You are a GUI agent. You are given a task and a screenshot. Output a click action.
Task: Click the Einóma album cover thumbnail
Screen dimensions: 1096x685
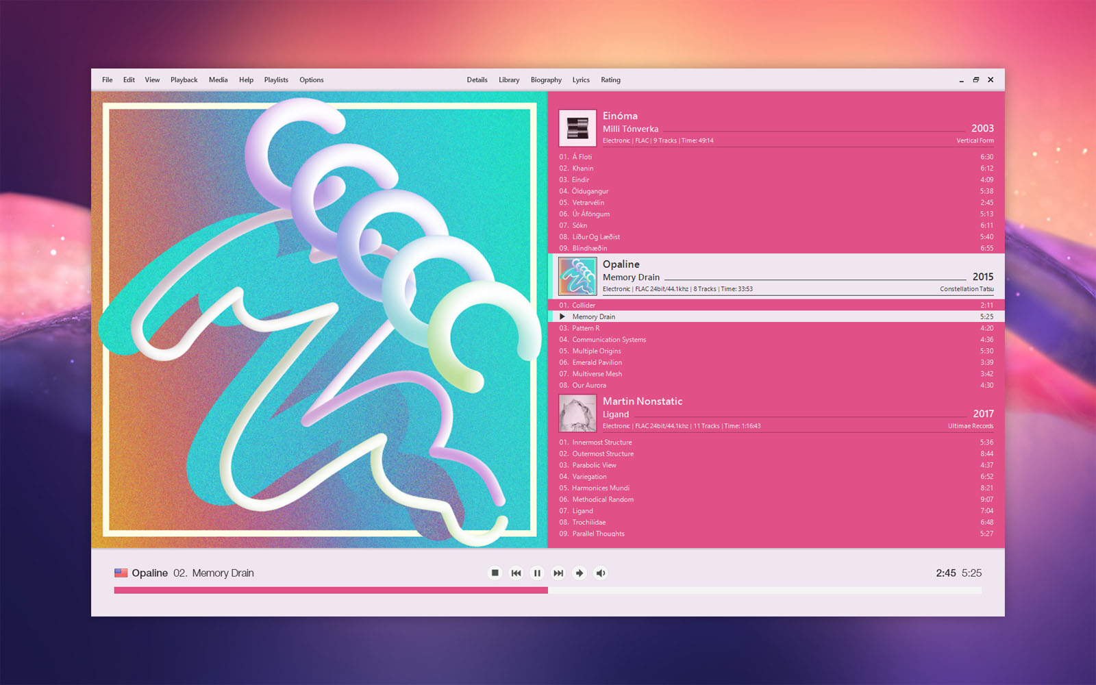coord(577,128)
